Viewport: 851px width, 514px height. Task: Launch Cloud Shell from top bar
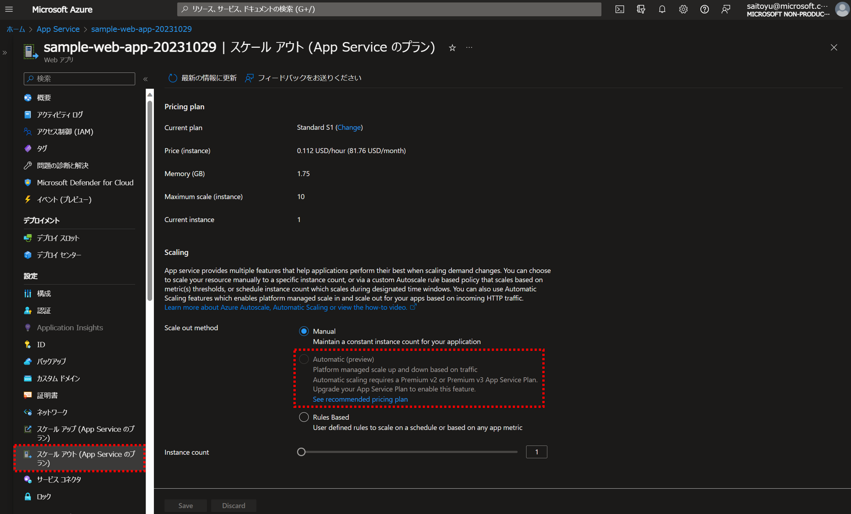coord(620,9)
